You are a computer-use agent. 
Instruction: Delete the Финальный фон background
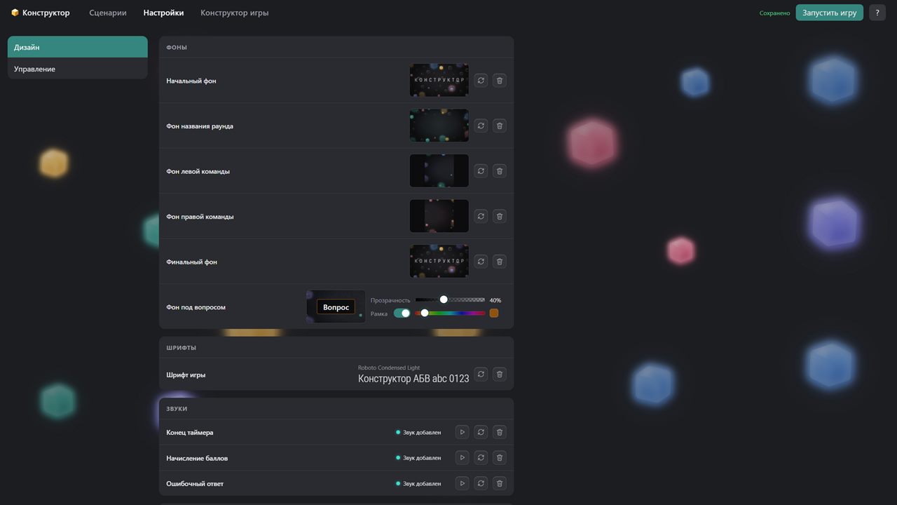point(499,261)
